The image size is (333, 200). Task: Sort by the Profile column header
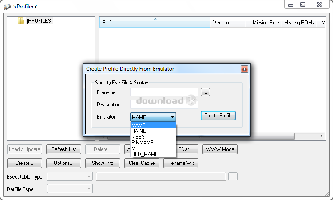tap(155, 22)
